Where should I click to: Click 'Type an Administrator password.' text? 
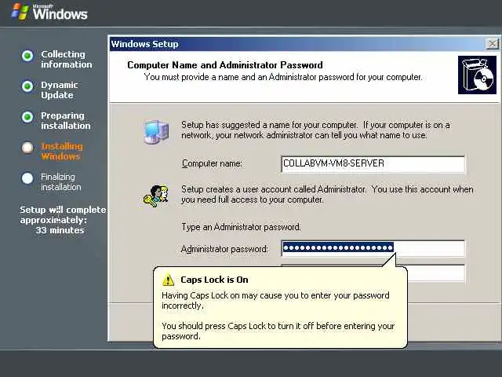(x=241, y=227)
